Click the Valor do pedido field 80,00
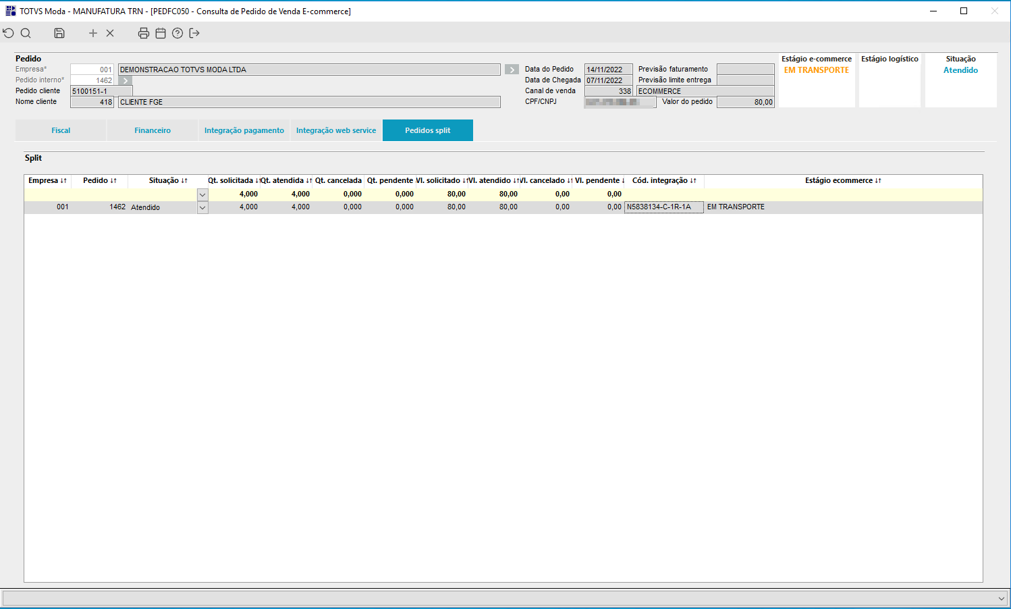Screen dimensions: 1011x609 coord(745,102)
